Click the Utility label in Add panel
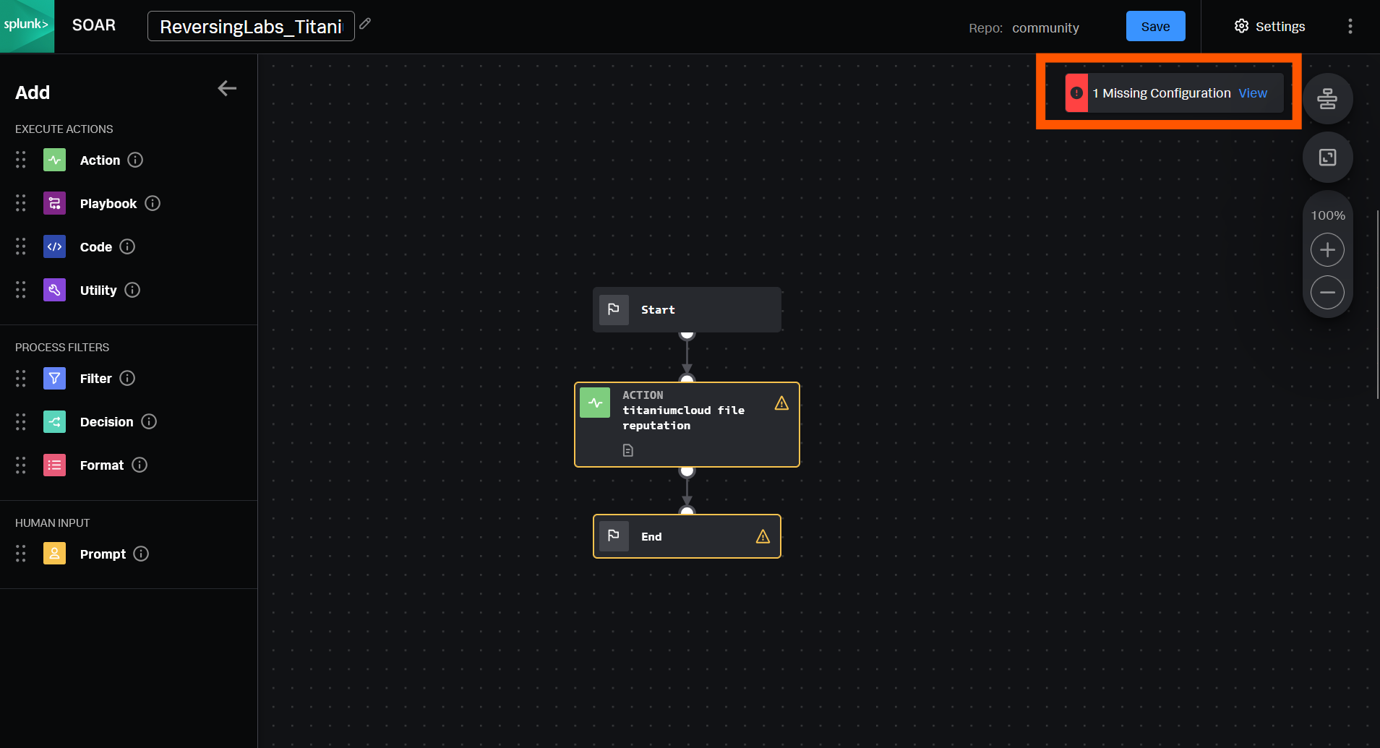This screenshot has width=1380, height=748. 98,291
